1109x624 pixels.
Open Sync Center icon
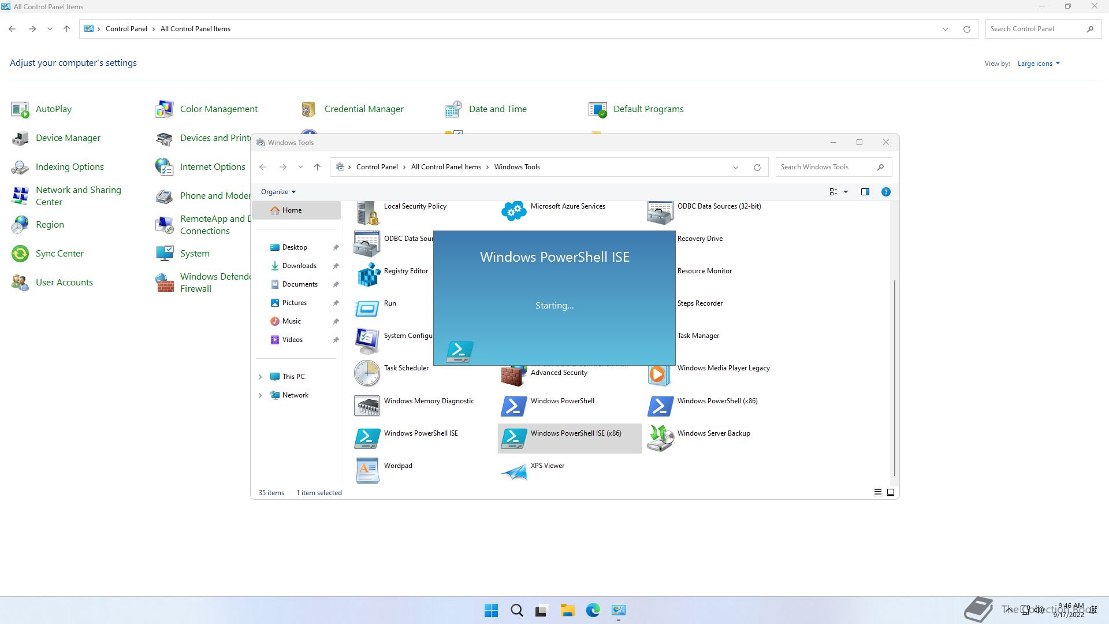20,254
